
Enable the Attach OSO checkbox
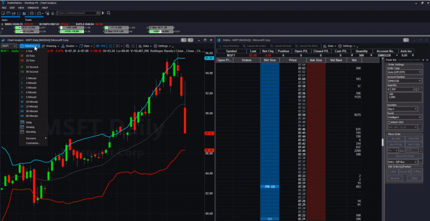click(x=388, y=122)
